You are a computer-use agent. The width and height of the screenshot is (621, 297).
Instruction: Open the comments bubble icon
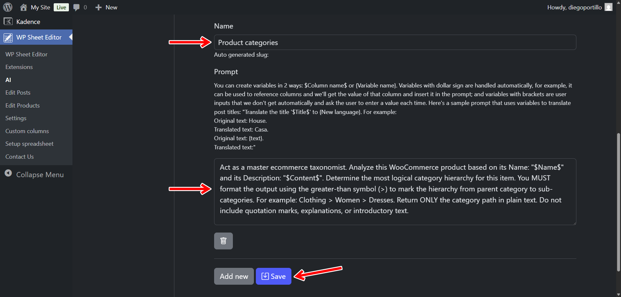tap(76, 7)
